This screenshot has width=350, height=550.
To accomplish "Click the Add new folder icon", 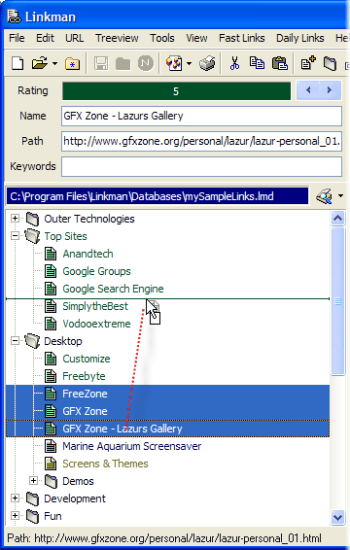I will [x=330, y=63].
